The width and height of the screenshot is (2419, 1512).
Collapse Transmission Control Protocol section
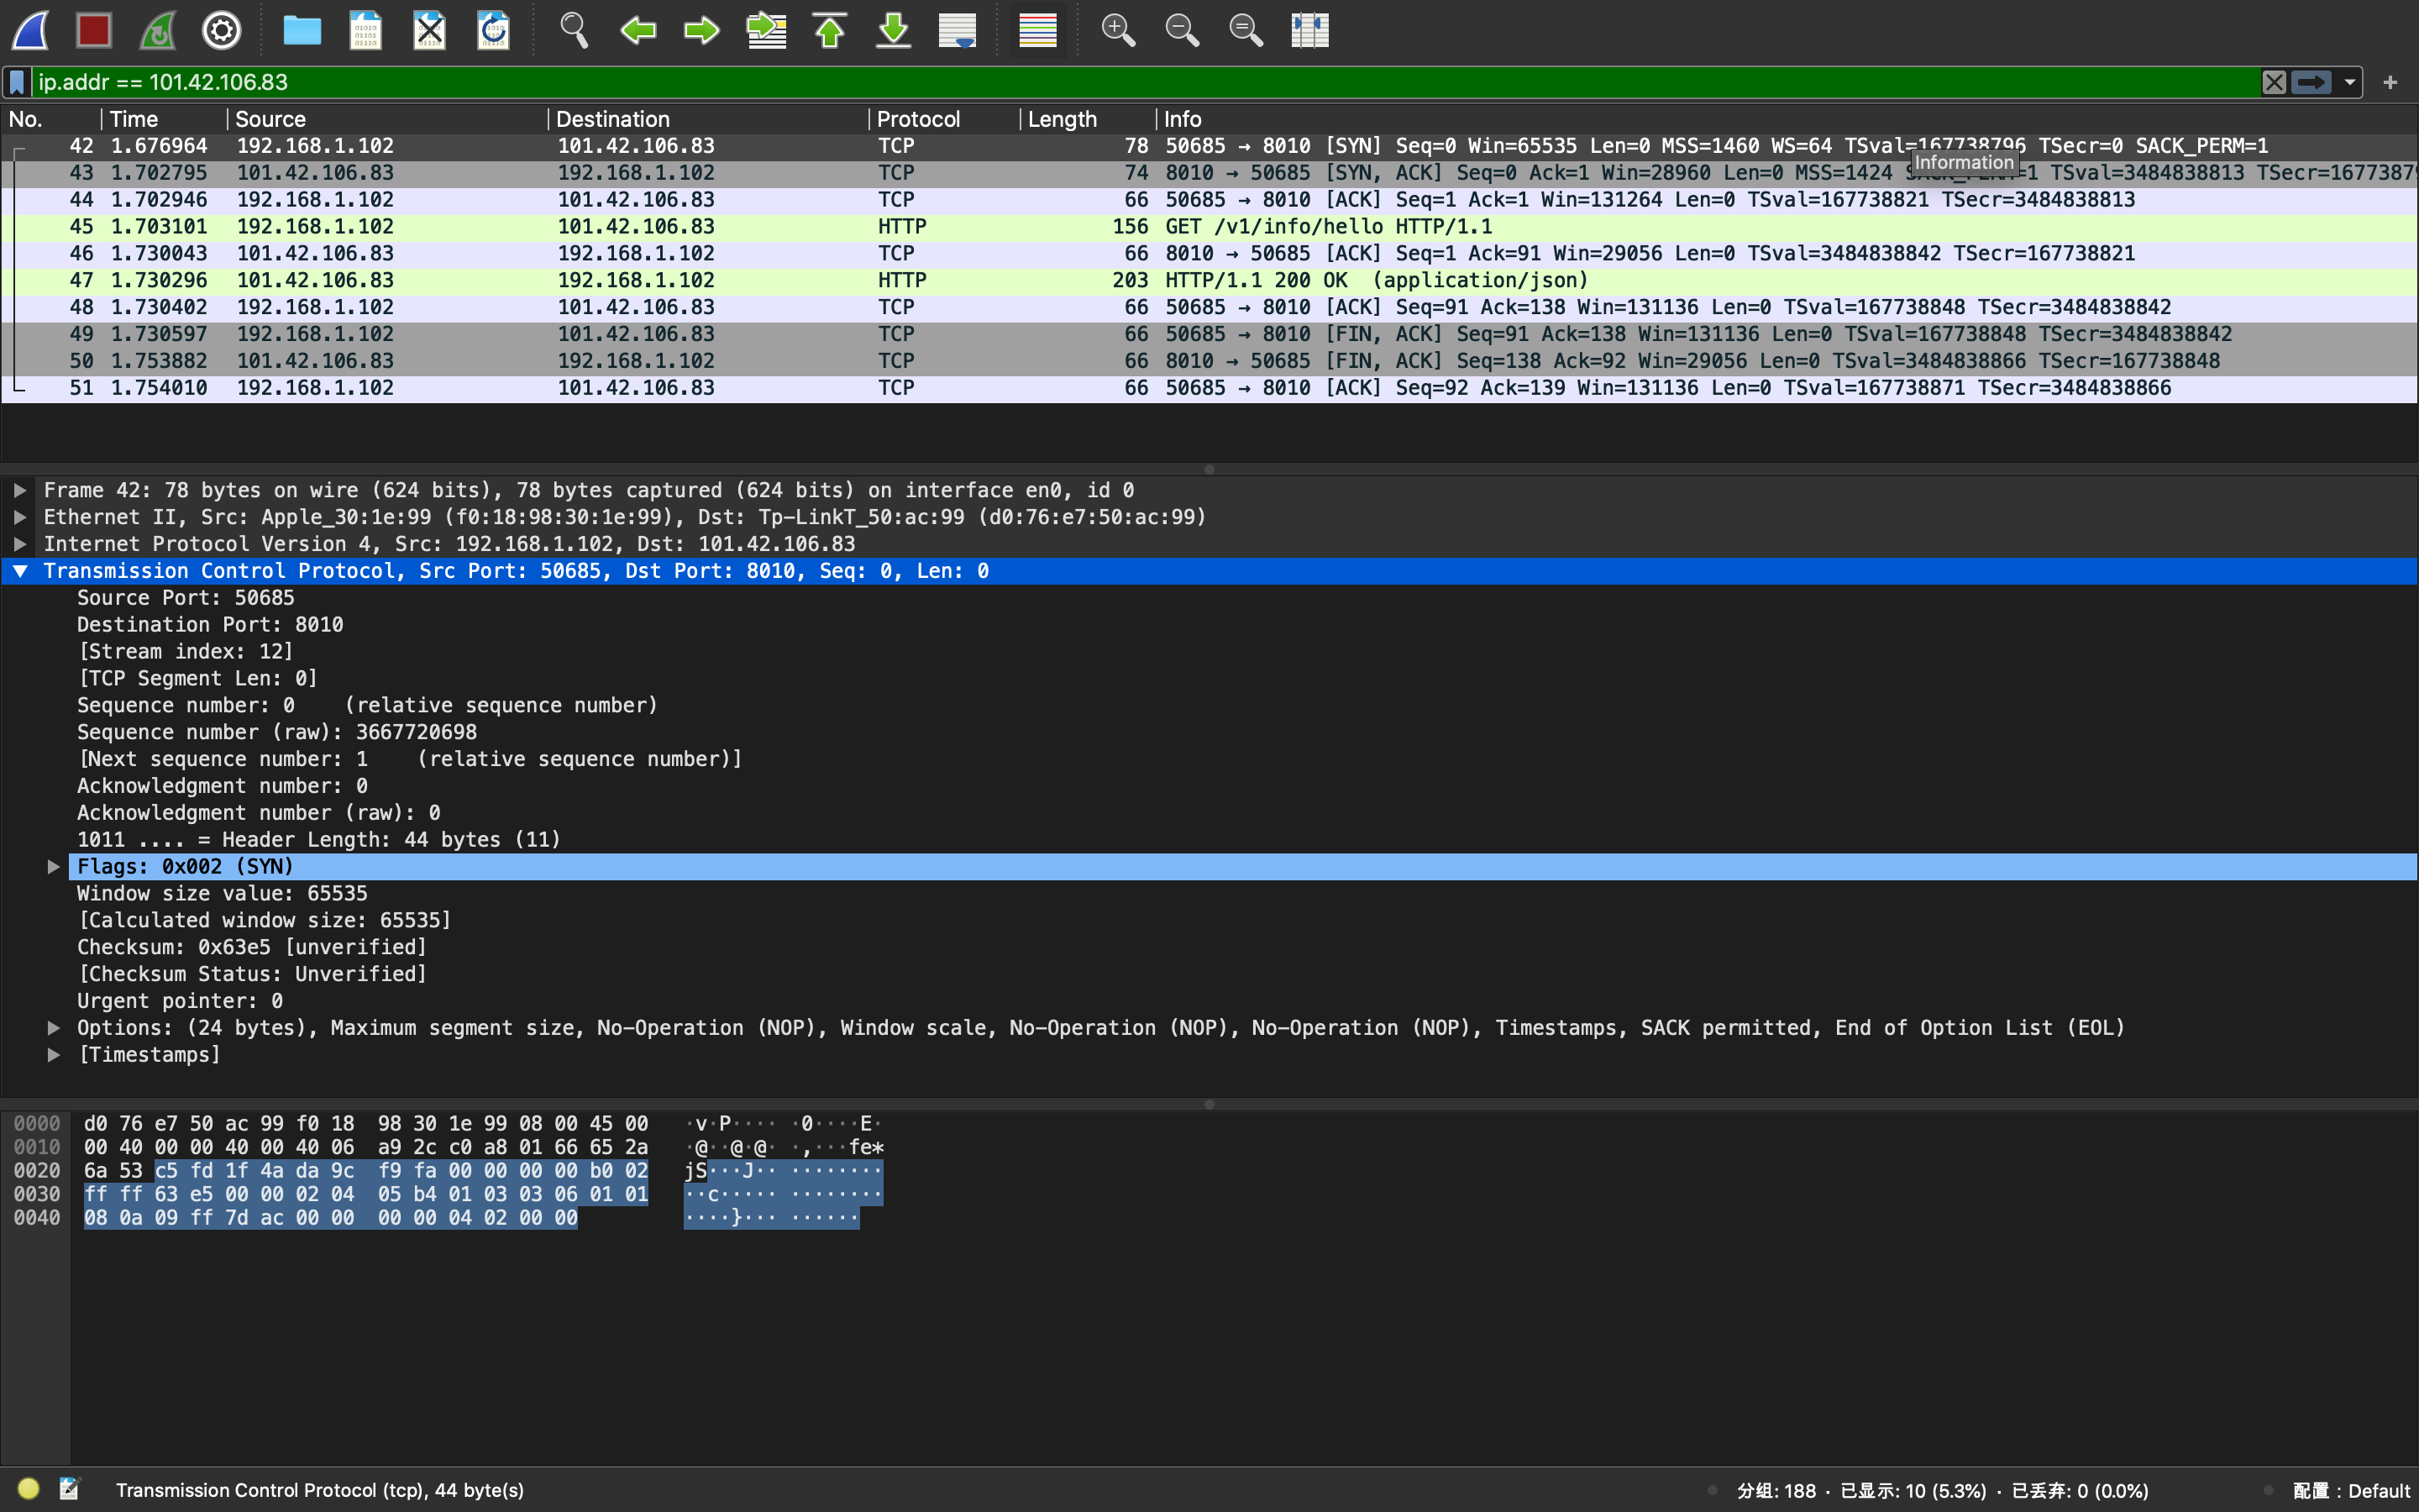tap(19, 571)
